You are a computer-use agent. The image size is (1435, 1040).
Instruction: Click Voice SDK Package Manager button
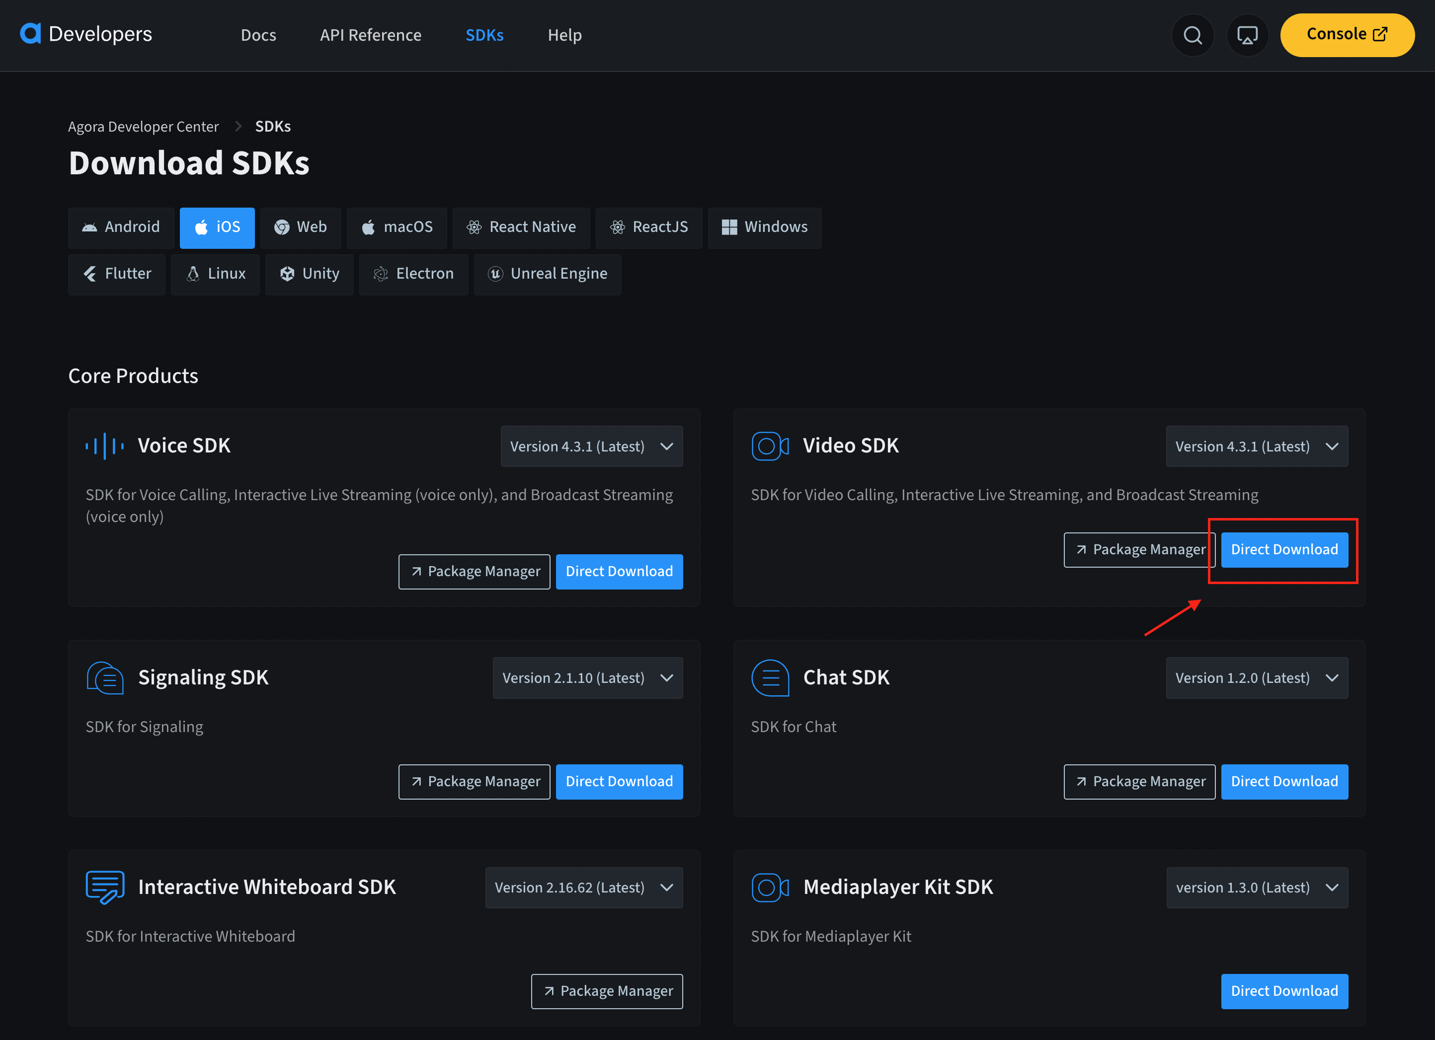point(474,571)
